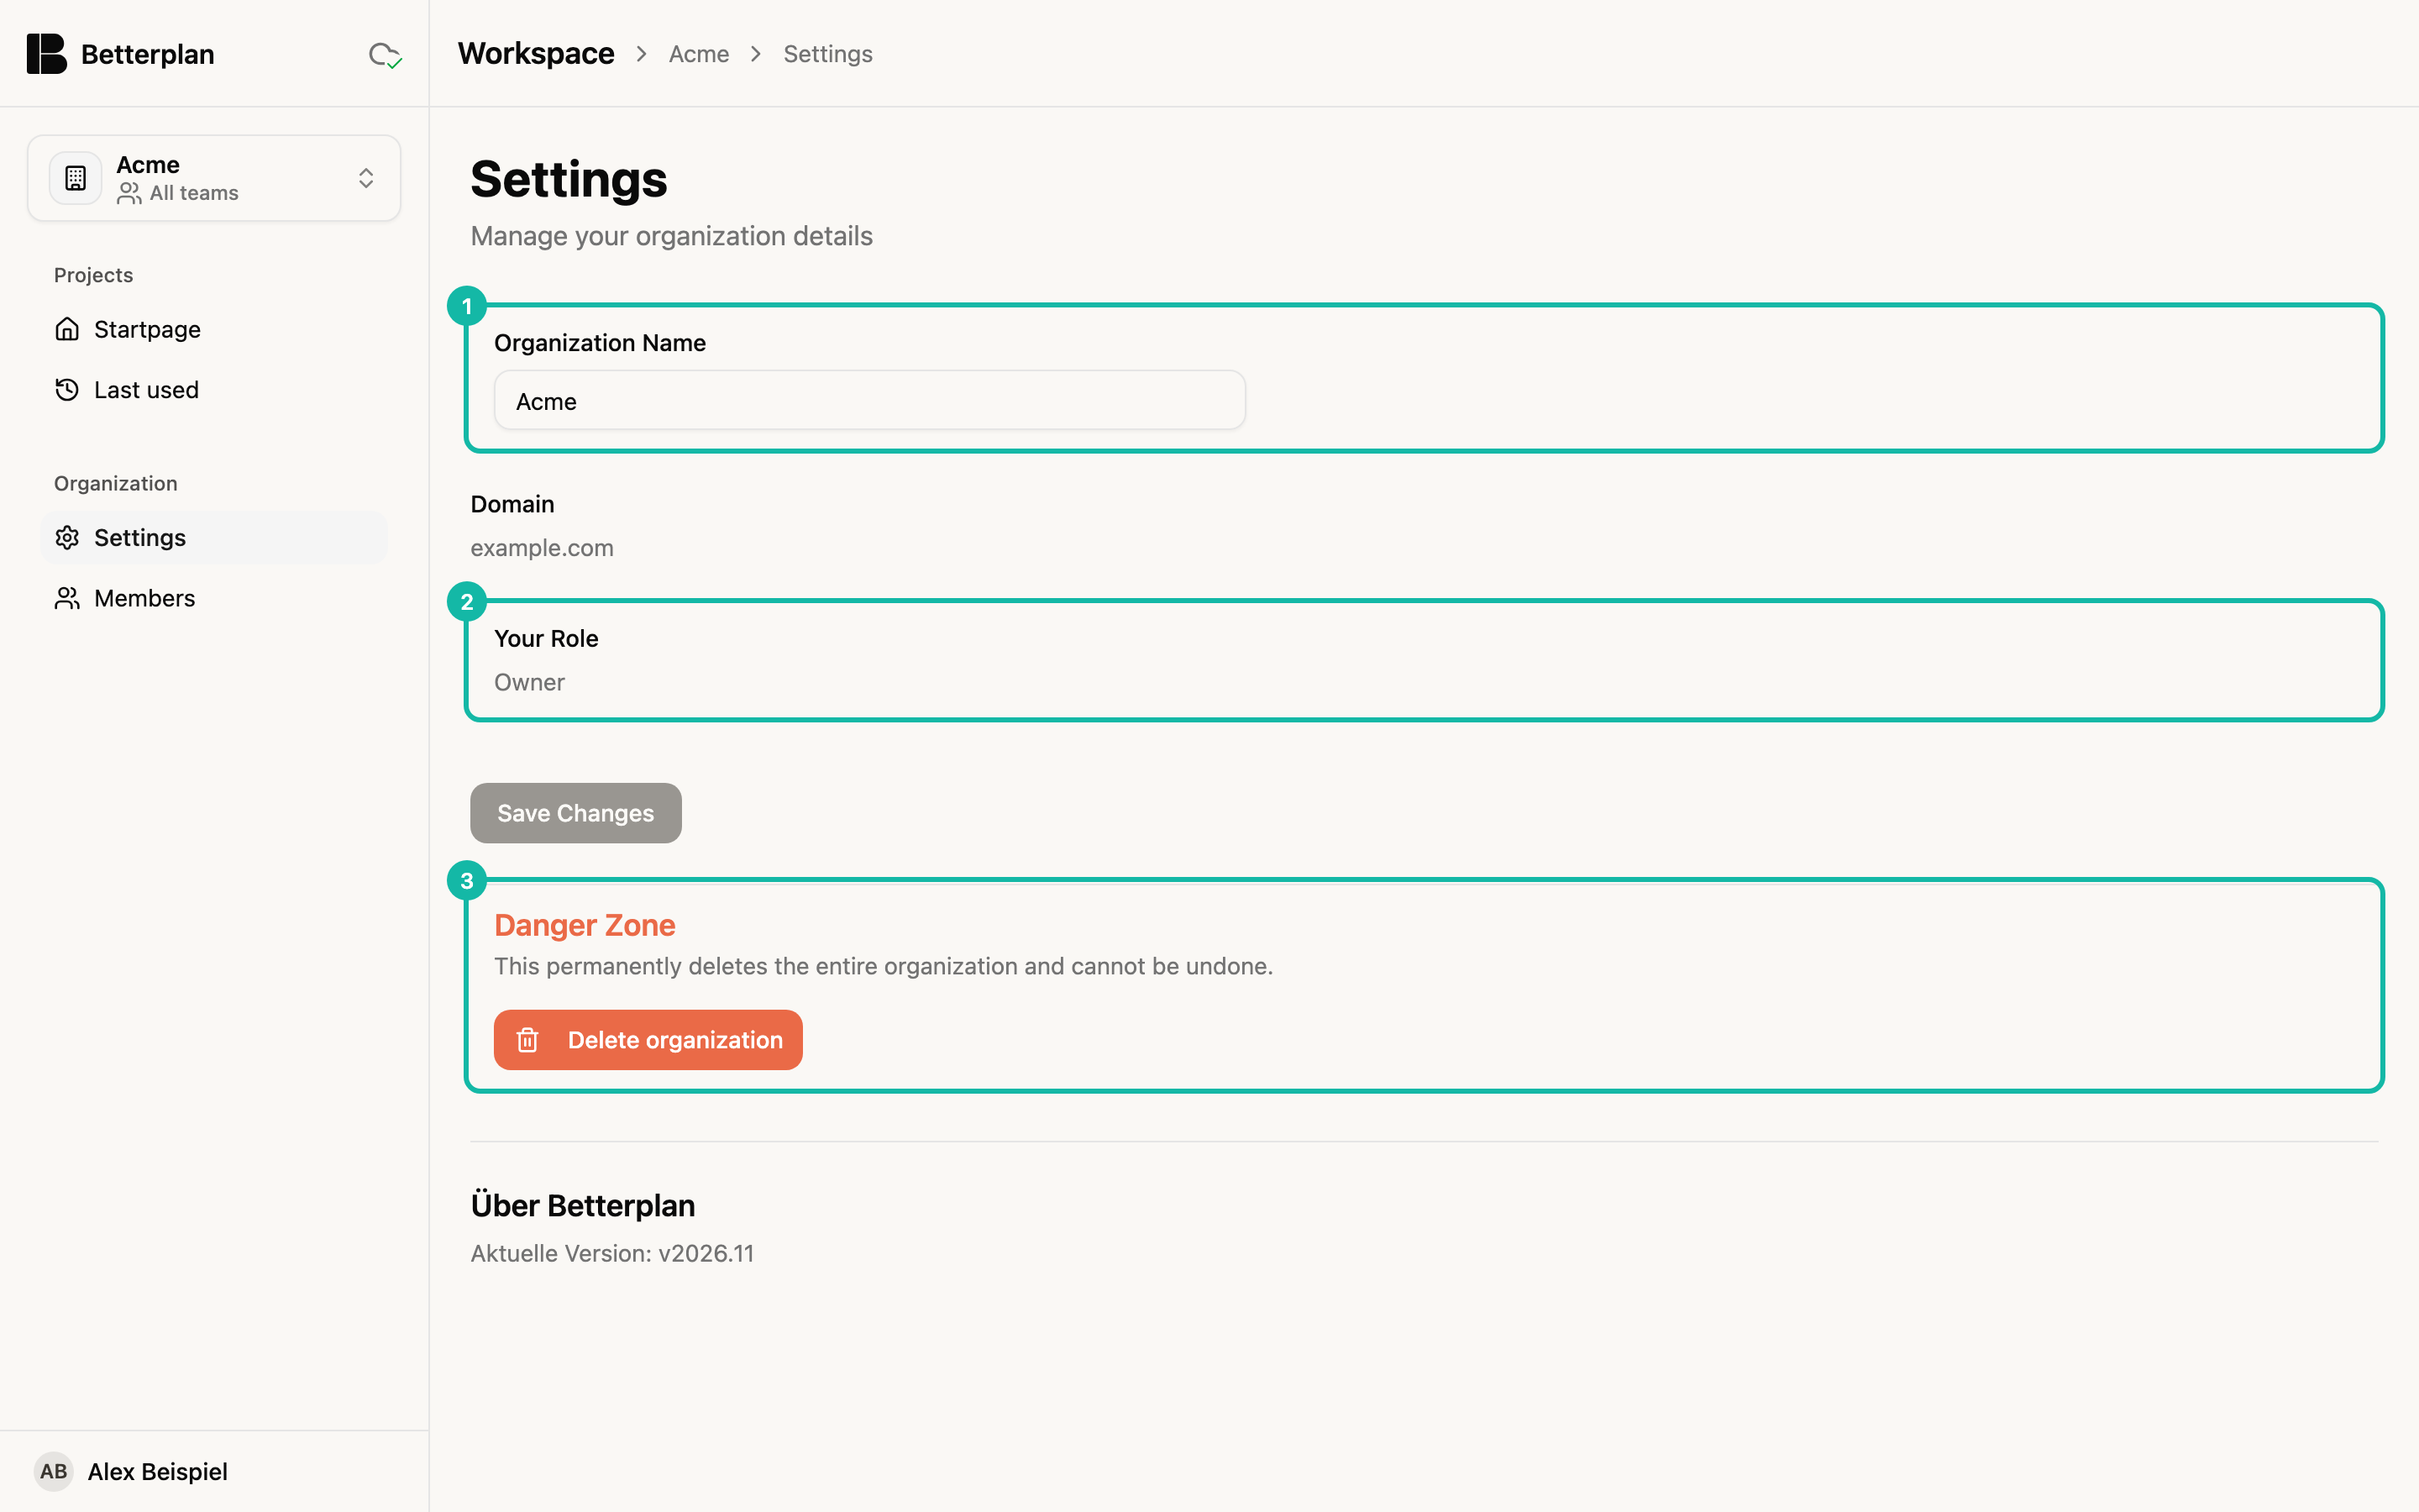
Task: Click the Betterplan brand name
Action: pyautogui.click(x=148, y=54)
